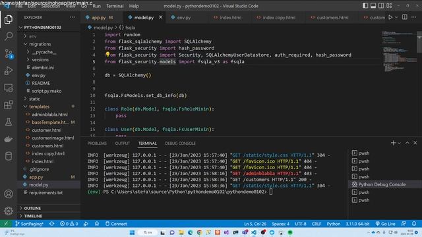Create a new terminal with plus

coord(393,143)
